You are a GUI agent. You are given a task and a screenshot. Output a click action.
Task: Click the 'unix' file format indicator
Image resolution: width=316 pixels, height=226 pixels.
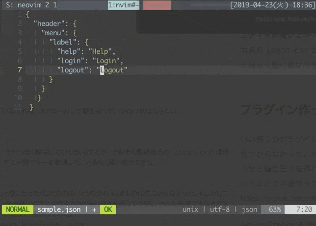click(190, 209)
